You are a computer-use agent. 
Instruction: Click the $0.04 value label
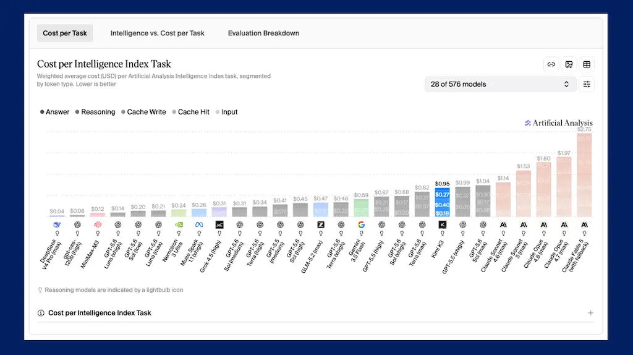pos(57,212)
